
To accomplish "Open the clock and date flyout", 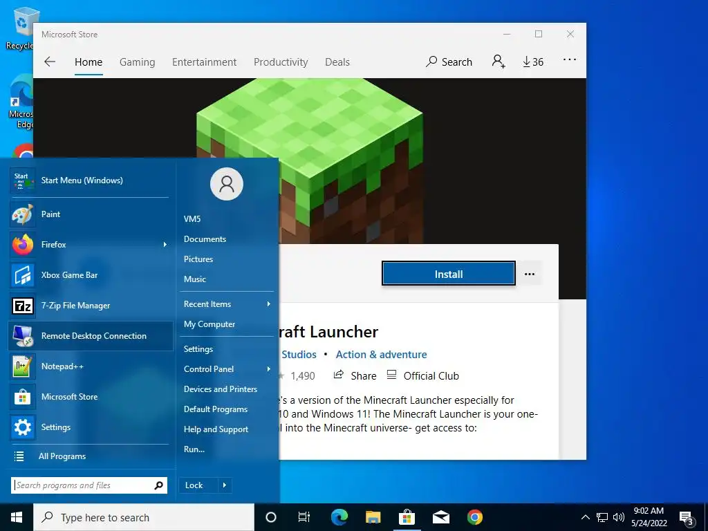I will [x=649, y=517].
